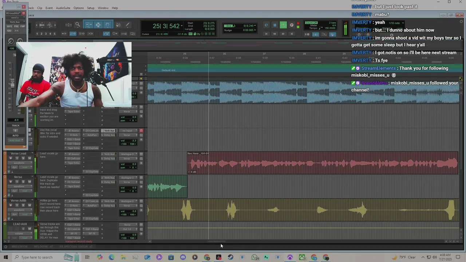Select Zoom preset 5 button
The image size is (466, 262).
tap(55, 34)
